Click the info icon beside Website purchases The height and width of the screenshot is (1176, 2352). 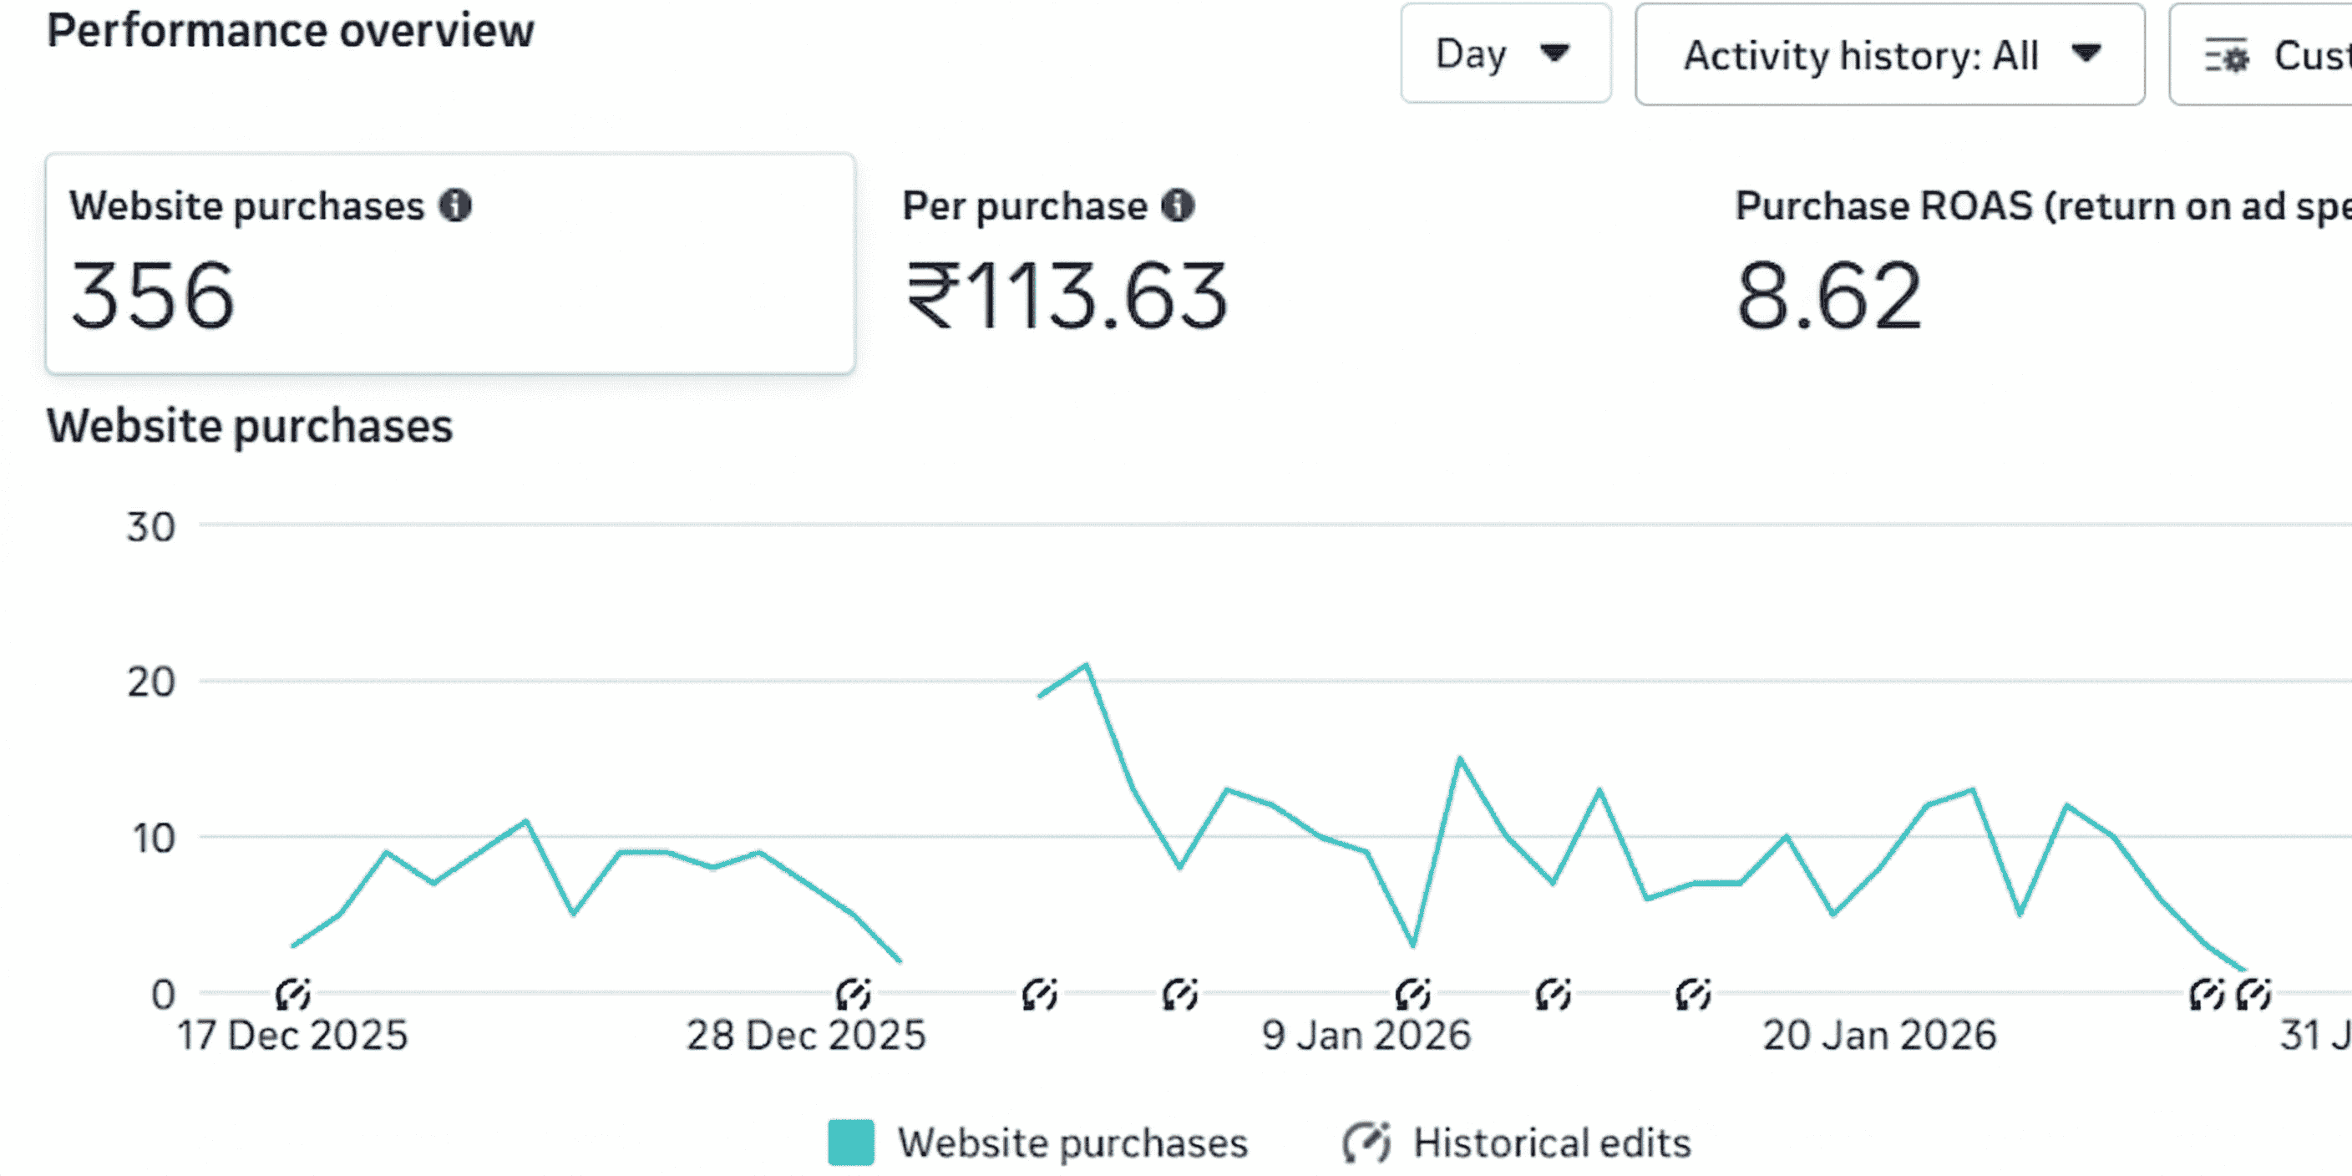(x=454, y=205)
